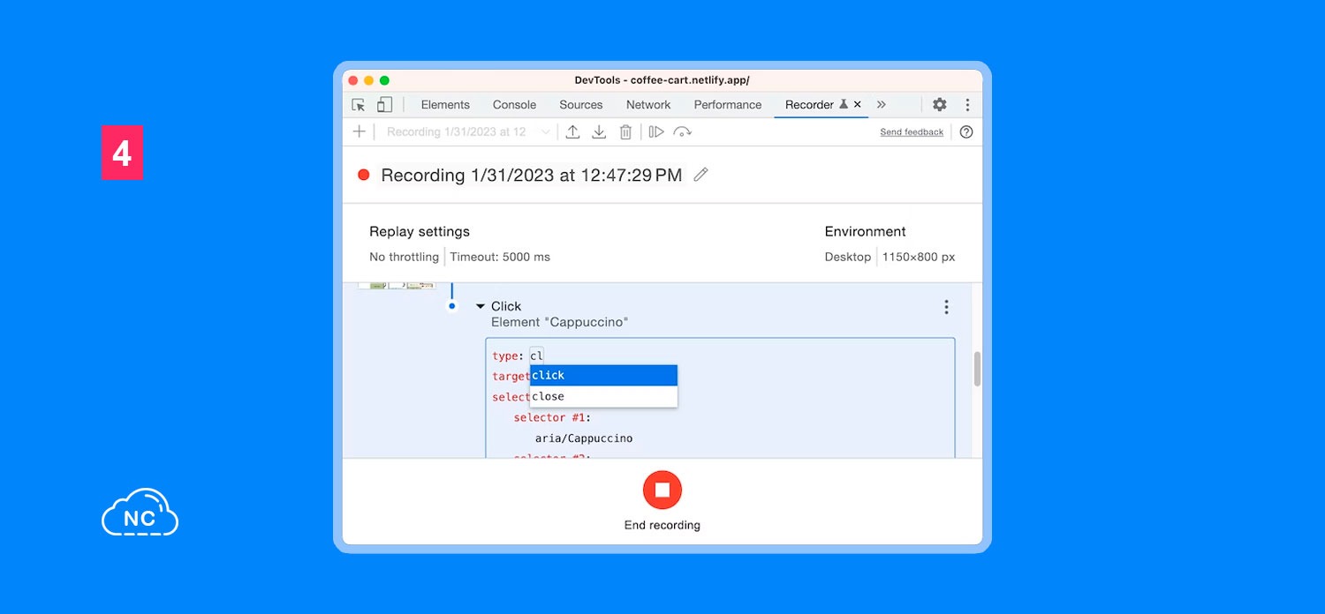Close the Recorder tab
The image size is (1325, 614).
(857, 104)
